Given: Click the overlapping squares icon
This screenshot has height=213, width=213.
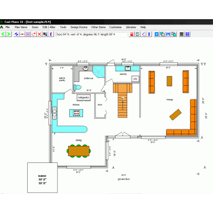Looking at the screenshot, I should (x=162, y=34).
